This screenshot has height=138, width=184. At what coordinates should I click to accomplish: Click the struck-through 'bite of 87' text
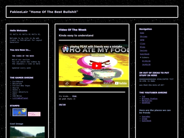click(152, 85)
